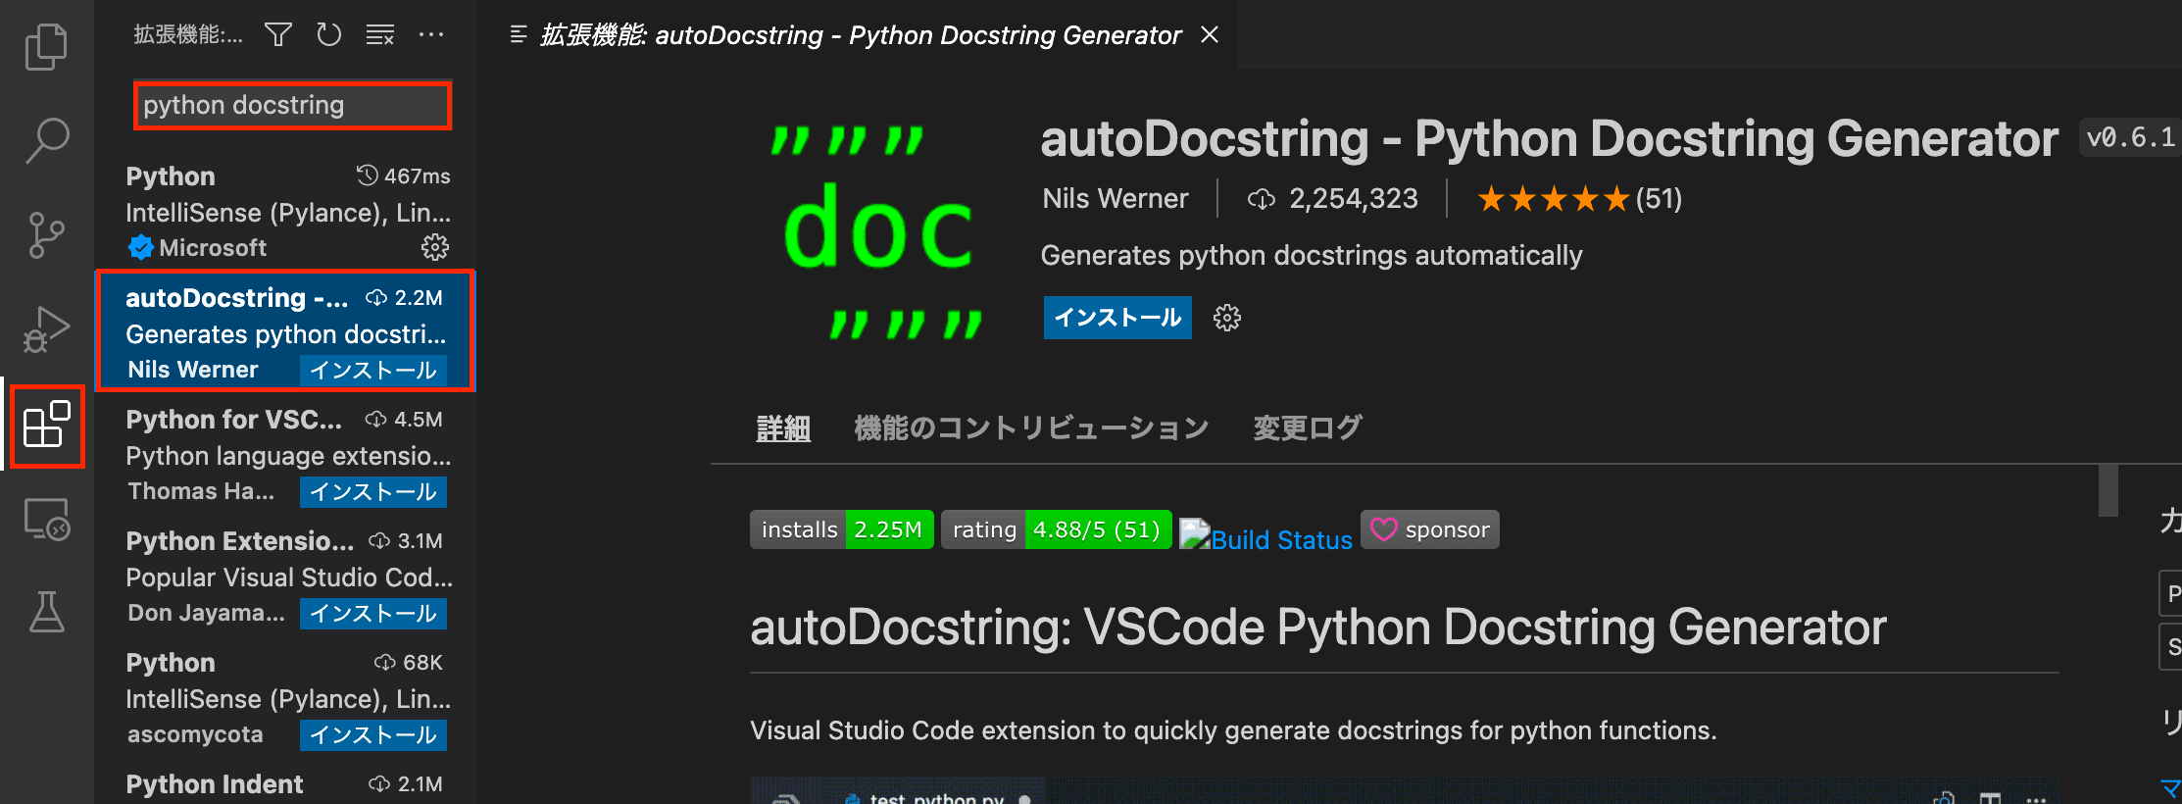Open manage gear for Microsoft Python extension

coord(435,247)
